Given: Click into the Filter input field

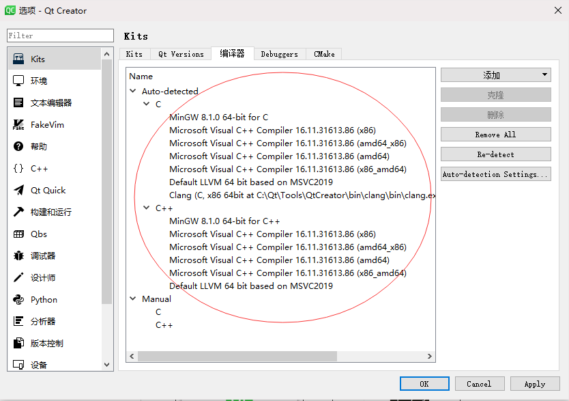Looking at the screenshot, I should tap(60, 36).
